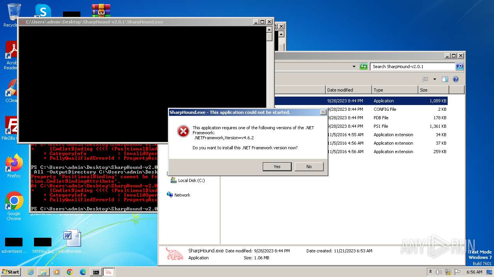
Task: Open the File Explorer taskbar button
Action: 44,272
